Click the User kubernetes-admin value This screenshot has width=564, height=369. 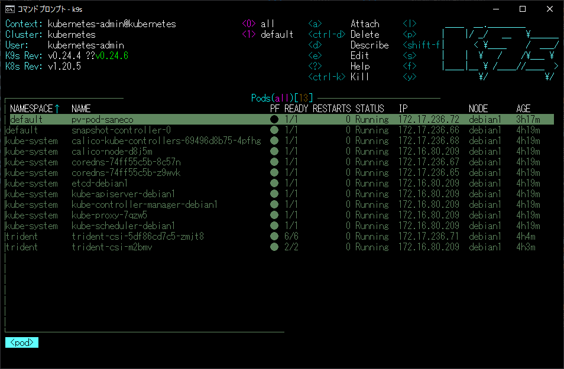tap(86, 45)
